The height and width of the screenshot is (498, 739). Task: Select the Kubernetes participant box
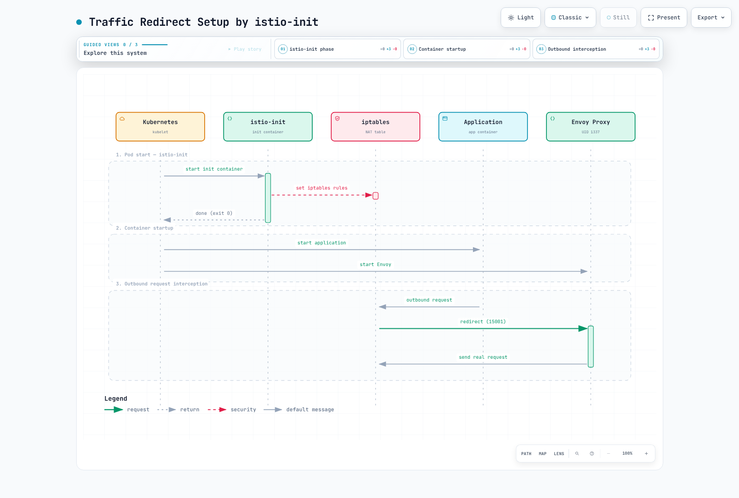point(160,127)
